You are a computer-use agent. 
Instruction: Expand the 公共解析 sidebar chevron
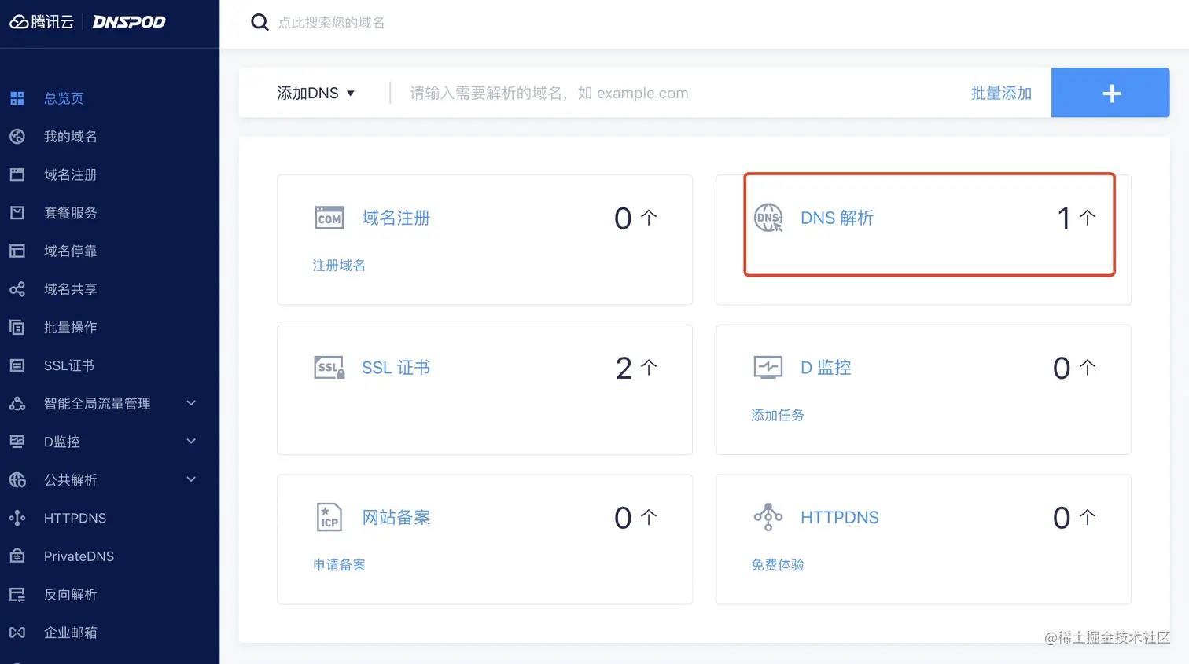point(191,479)
